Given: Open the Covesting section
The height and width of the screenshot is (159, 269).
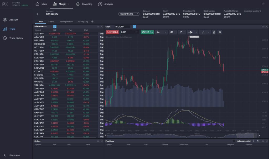Looking at the screenshot, I should point(84,4).
